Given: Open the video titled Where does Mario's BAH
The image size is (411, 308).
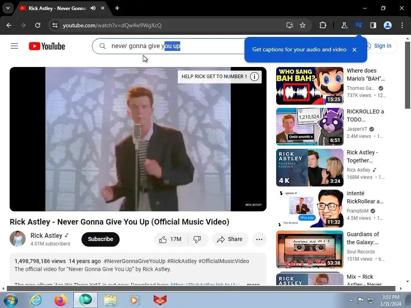Looking at the screenshot, I should click(366, 75).
